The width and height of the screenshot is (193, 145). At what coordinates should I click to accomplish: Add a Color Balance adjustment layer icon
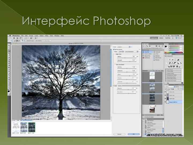click(173, 63)
